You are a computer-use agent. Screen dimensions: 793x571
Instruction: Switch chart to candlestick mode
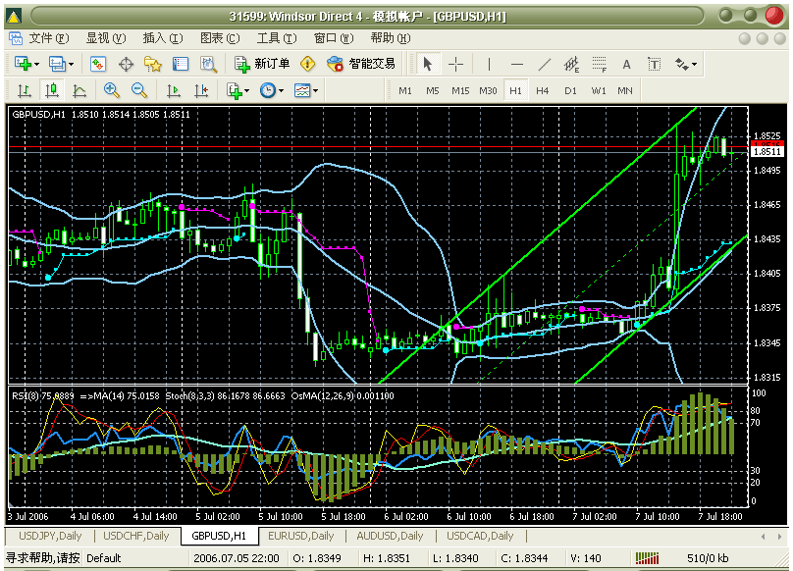[51, 90]
